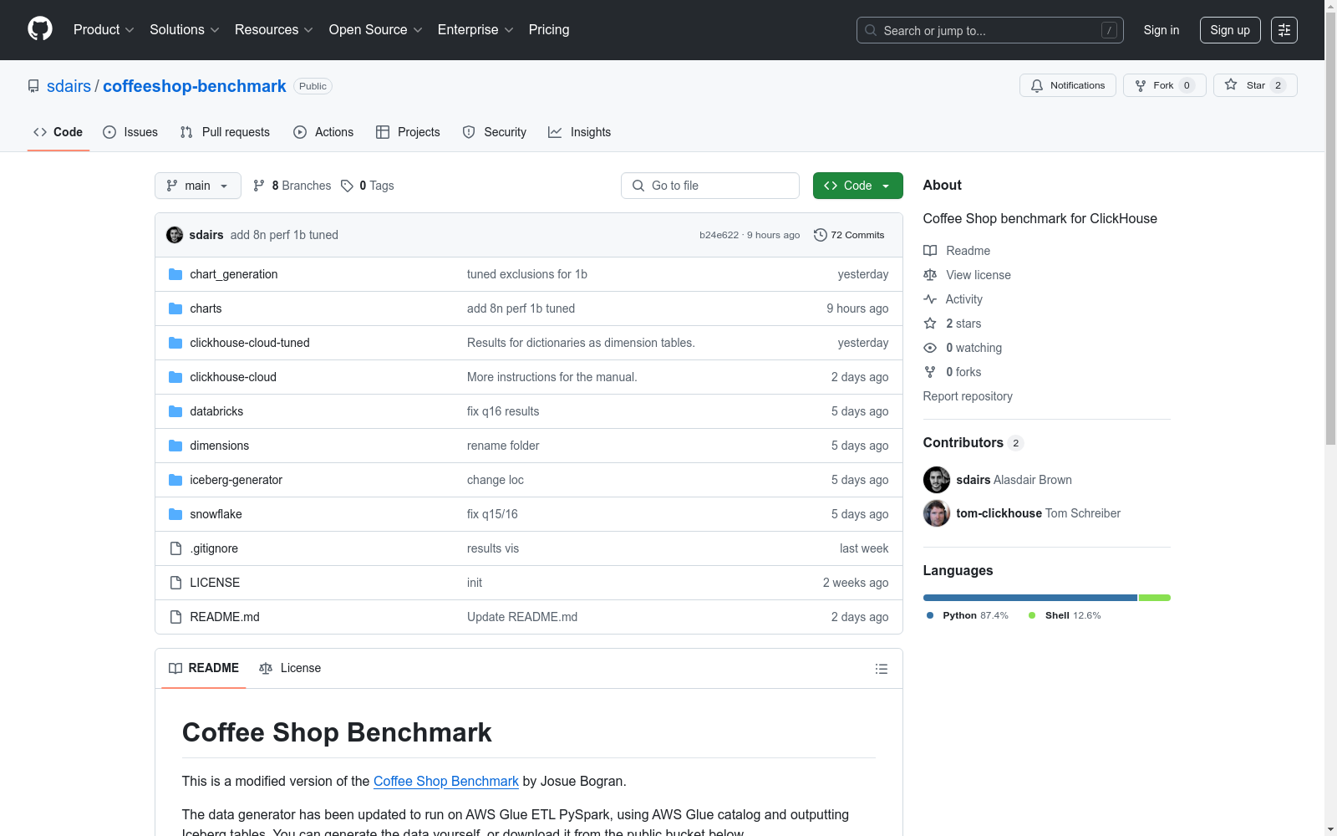This screenshot has height=836, width=1337.
Task: Click the Shell segment of languages bar
Action: 1155,598
